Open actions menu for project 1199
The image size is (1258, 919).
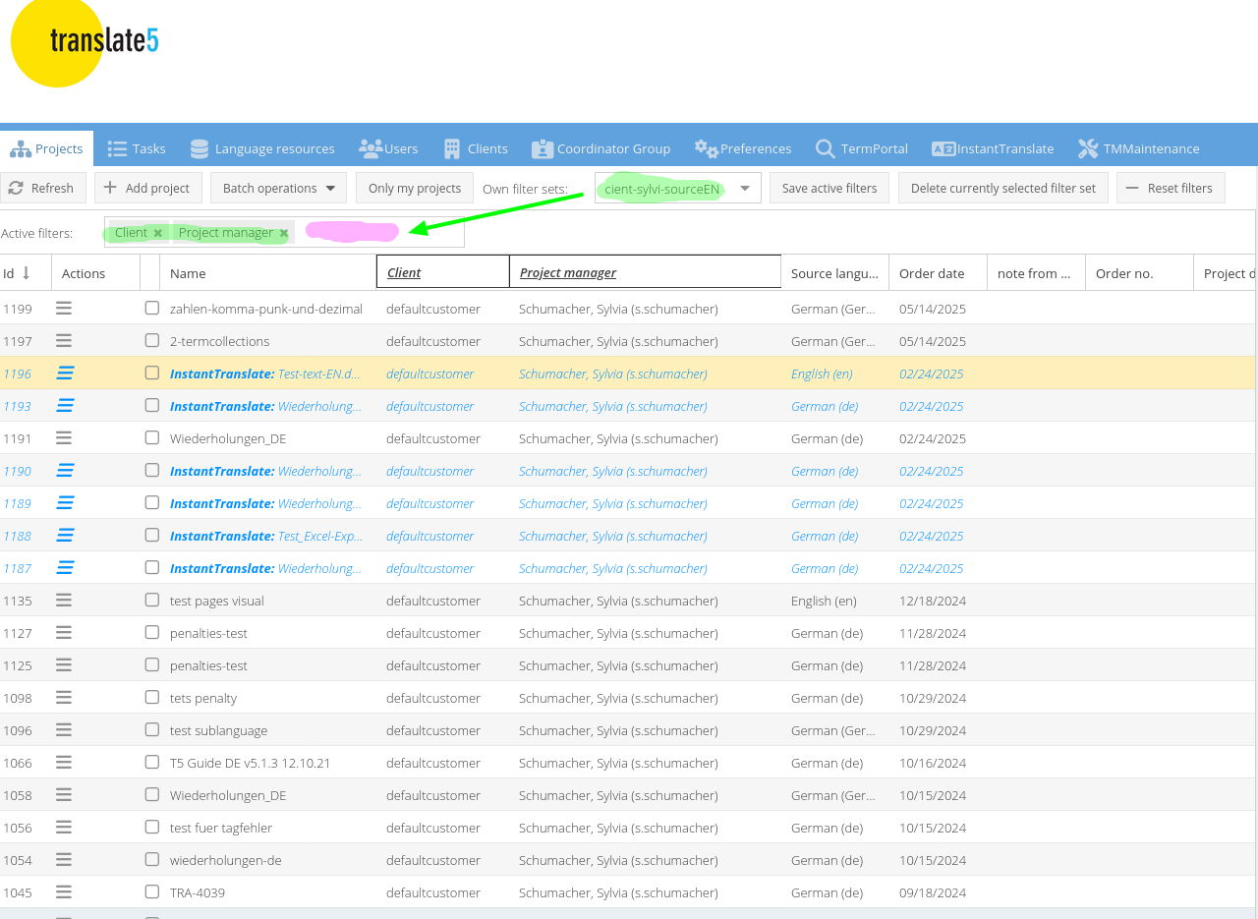(64, 309)
